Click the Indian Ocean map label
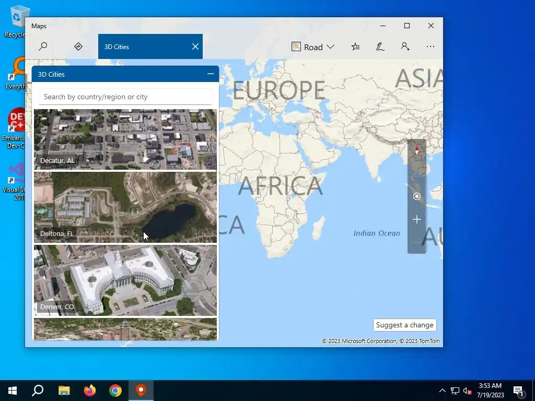535x401 pixels. [377, 233]
